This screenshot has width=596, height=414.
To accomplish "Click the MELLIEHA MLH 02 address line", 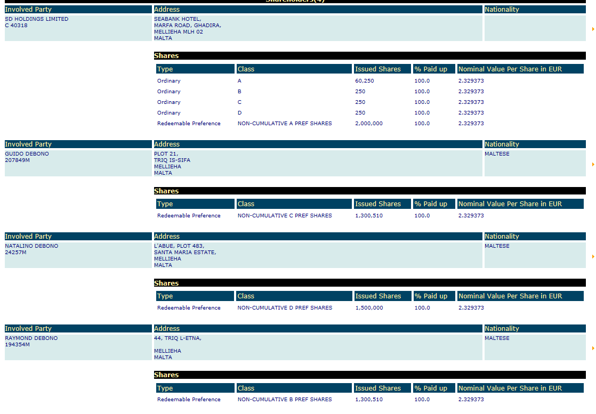I will [x=178, y=32].
